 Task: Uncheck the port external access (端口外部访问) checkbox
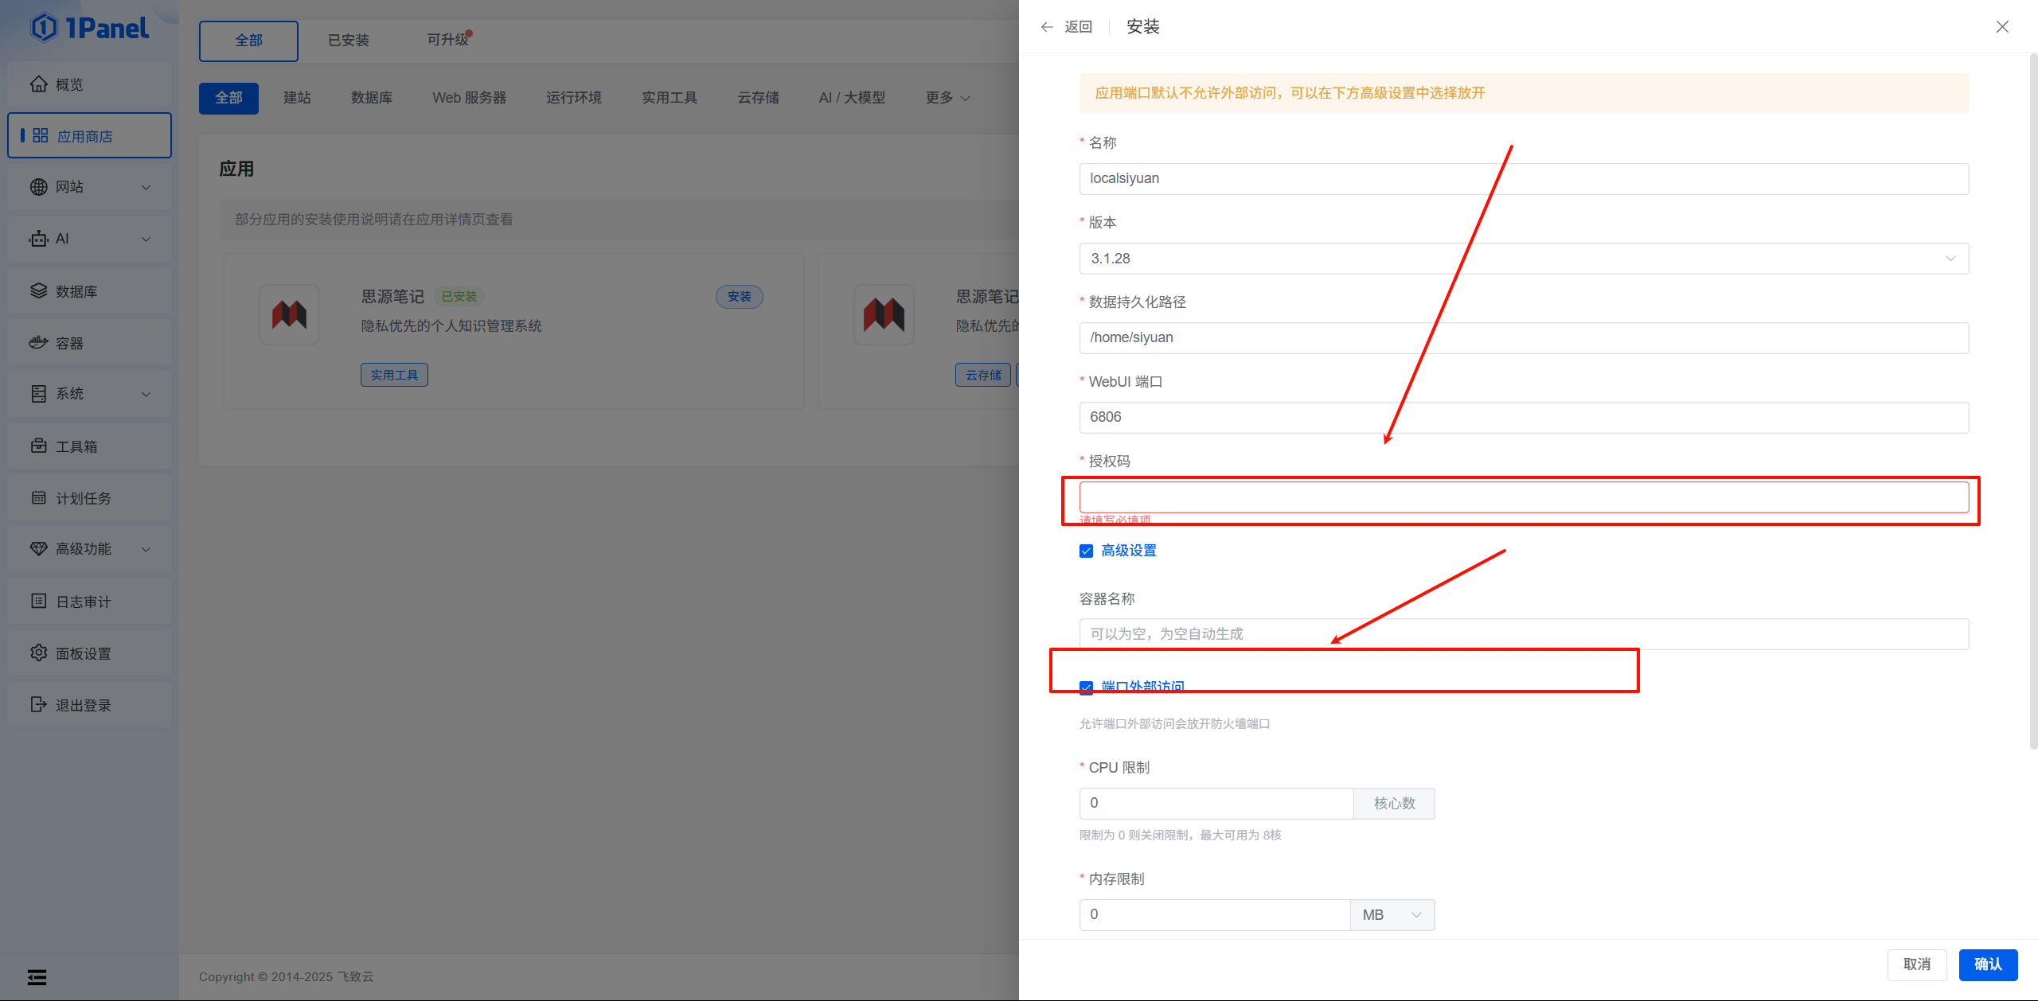coord(1086,687)
